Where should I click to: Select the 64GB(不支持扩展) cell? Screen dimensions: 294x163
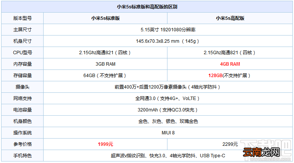(x=106, y=76)
